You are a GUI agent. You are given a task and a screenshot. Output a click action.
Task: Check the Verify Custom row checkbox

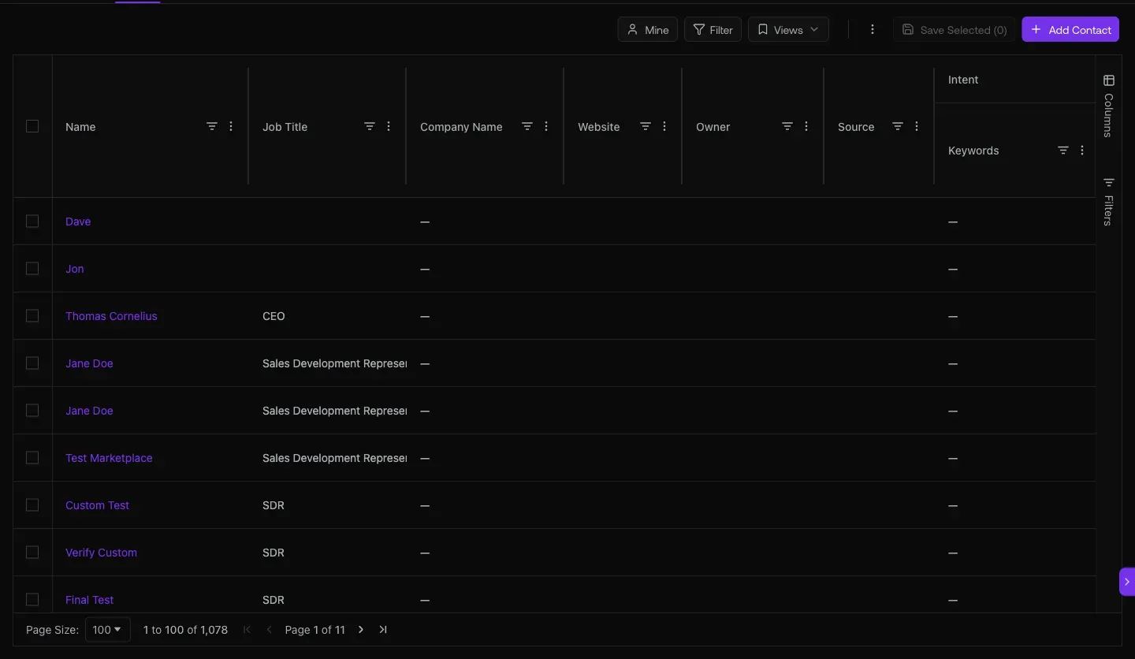(32, 552)
